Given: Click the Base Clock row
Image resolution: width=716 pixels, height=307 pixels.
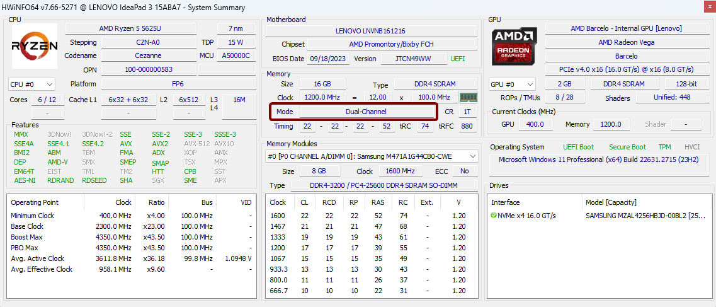Looking at the screenshot, I should click(132, 226).
